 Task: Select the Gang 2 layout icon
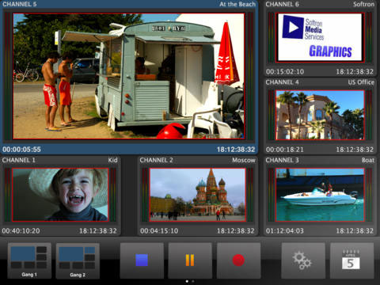click(x=78, y=260)
